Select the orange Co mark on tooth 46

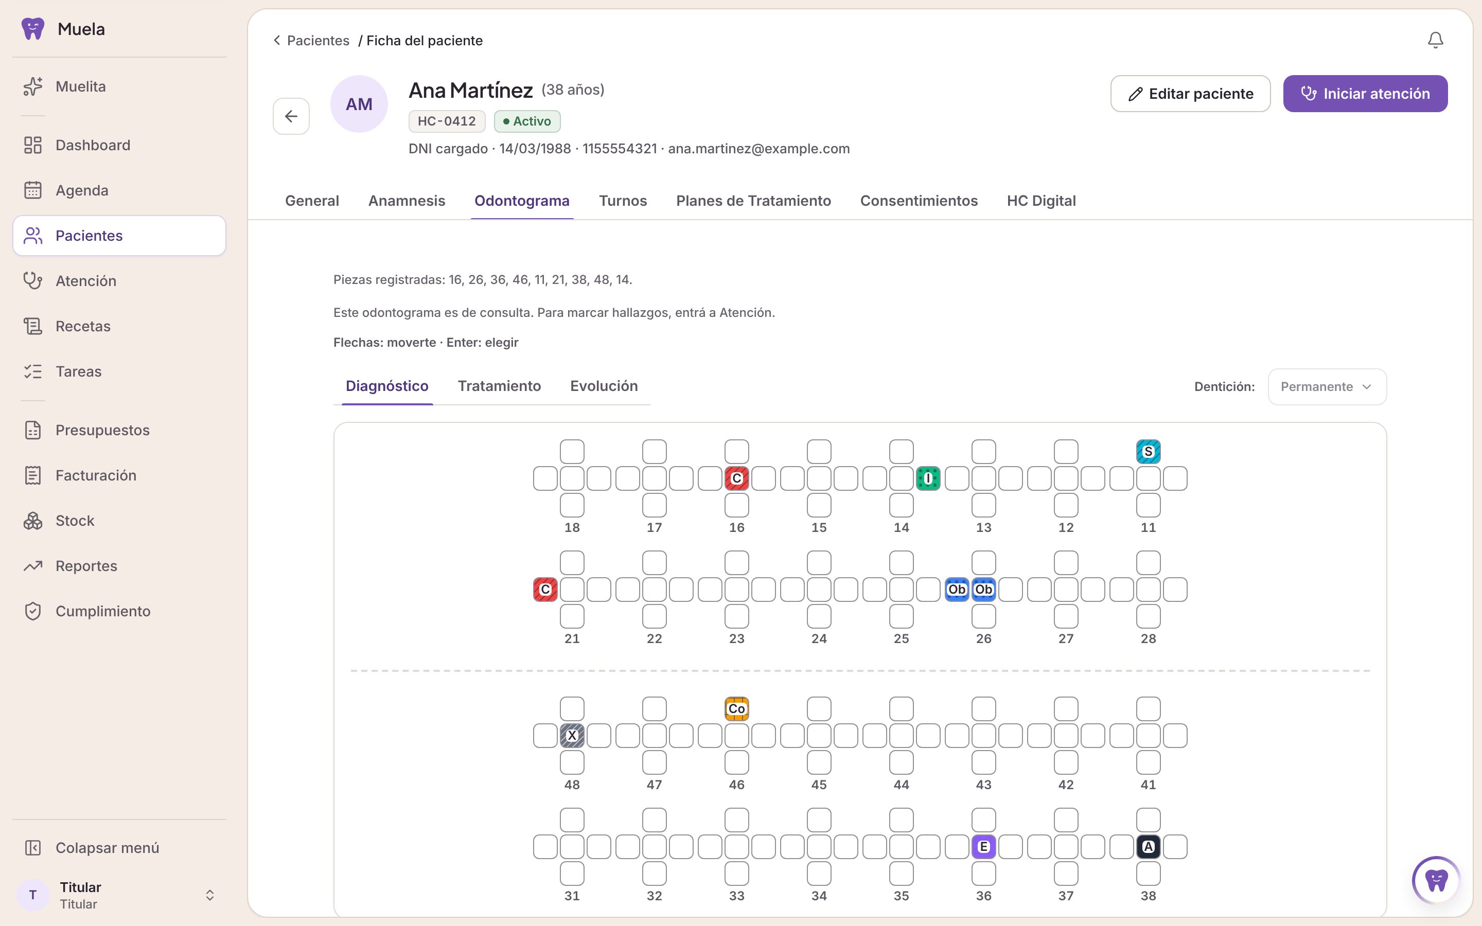coord(737,709)
